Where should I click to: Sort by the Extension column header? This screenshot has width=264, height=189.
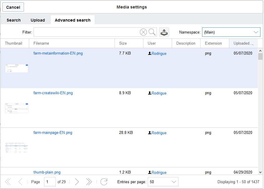point(215,43)
